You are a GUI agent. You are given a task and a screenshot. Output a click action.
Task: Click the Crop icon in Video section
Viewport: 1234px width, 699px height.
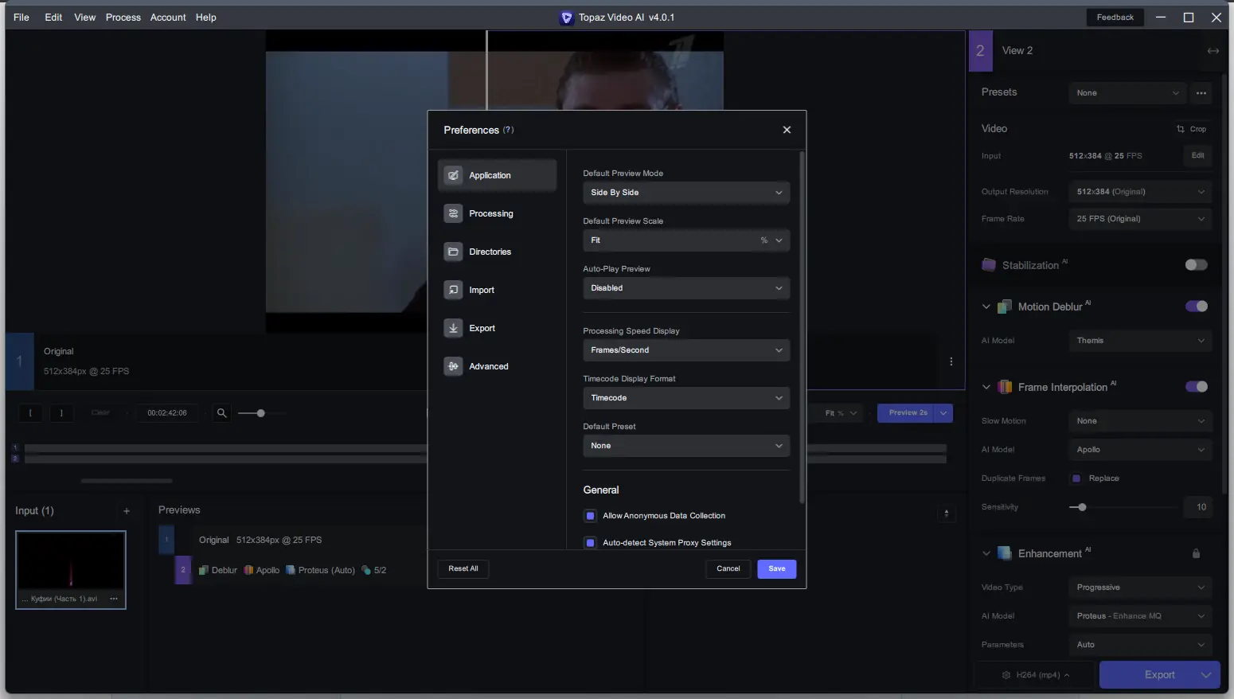pyautogui.click(x=1181, y=129)
